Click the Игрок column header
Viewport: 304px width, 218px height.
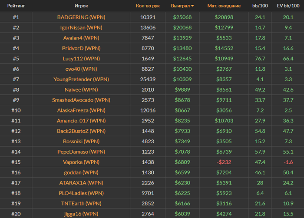tap(81, 6)
